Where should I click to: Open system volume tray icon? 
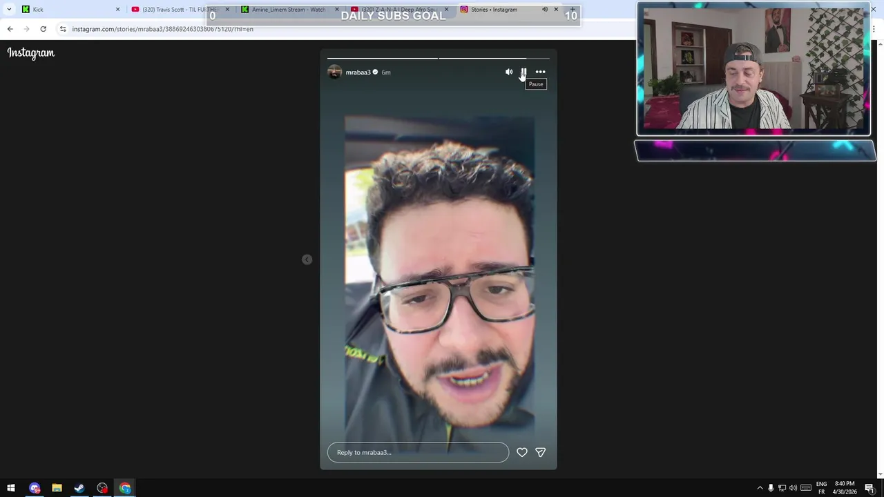pos(793,488)
